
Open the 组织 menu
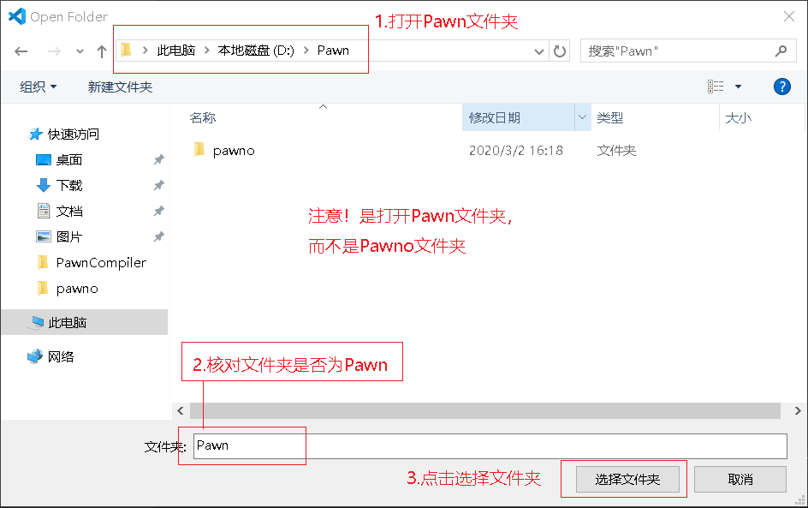tap(39, 87)
